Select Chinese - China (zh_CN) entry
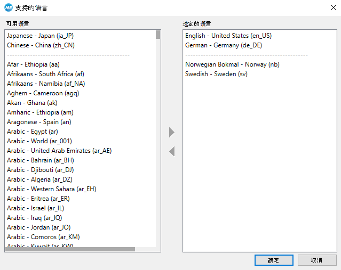The image size is (341, 270). [41, 45]
